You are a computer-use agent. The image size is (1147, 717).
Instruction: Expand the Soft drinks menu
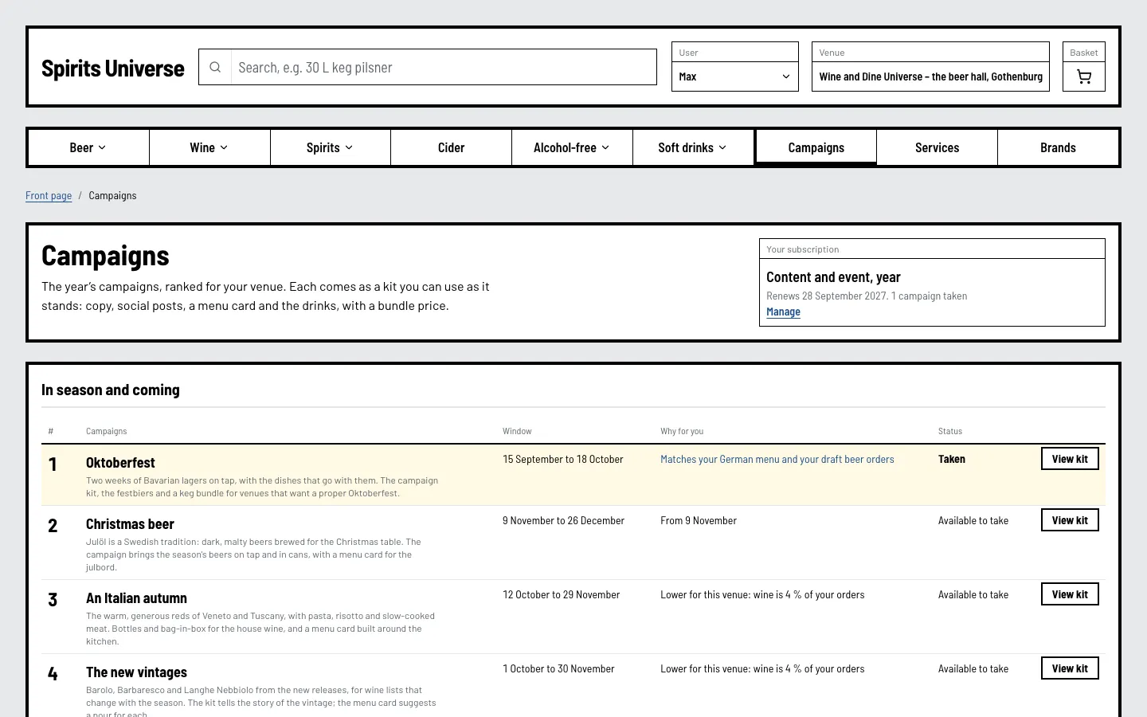coord(693,147)
